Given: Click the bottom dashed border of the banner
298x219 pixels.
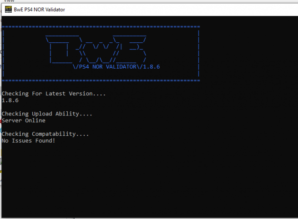Looking at the screenshot, I should coord(100,80).
